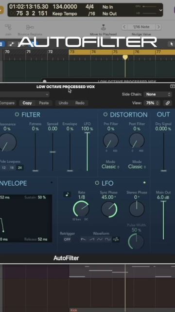
Task: Change the View 75% size dropdown
Action: click(152, 103)
